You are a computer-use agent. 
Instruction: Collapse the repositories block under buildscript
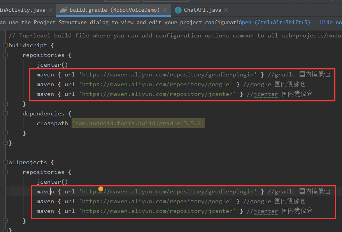[6, 55]
